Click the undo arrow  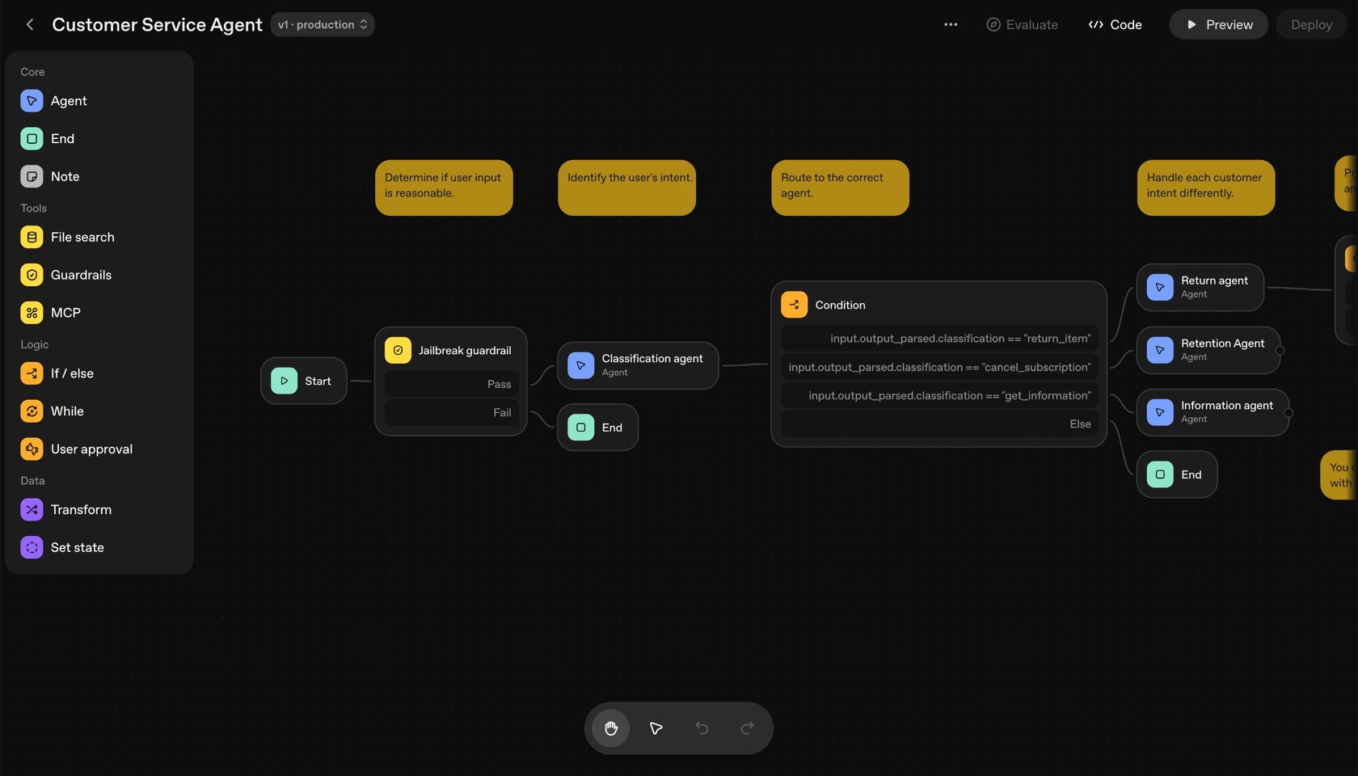(702, 728)
